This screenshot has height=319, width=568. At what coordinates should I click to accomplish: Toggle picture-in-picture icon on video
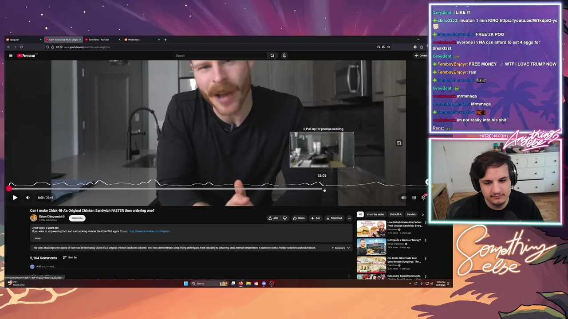pos(399,143)
